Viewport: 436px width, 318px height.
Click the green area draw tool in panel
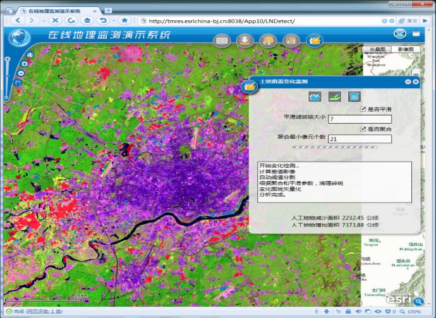pyautogui.click(x=334, y=97)
